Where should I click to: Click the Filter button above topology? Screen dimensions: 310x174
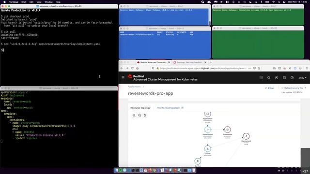pos(269,88)
